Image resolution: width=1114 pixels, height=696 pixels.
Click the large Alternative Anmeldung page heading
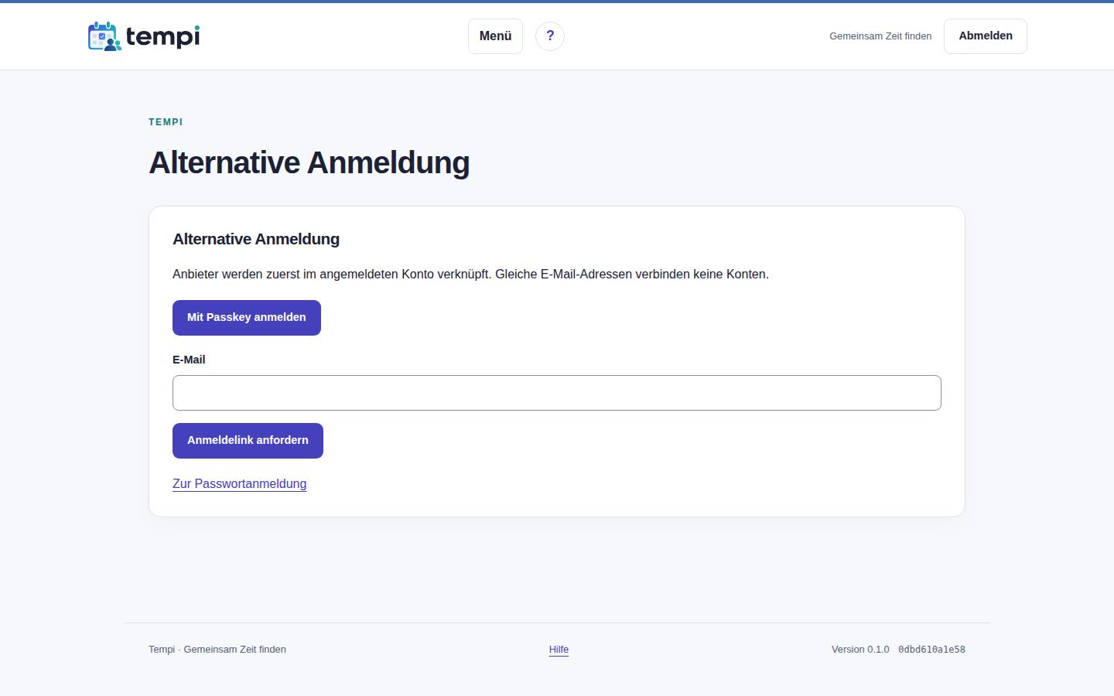tap(309, 163)
